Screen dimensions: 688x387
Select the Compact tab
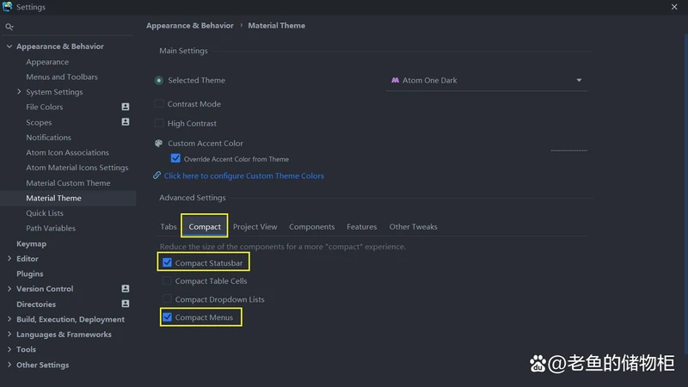205,227
